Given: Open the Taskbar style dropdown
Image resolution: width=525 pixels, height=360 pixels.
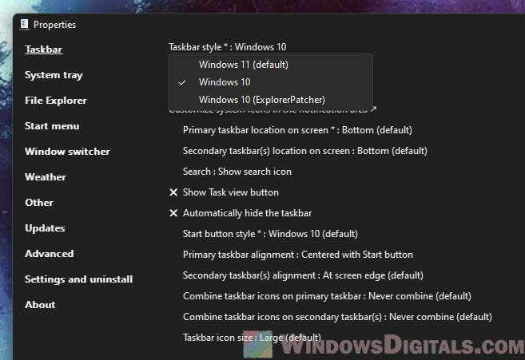Looking at the screenshot, I should (228, 47).
